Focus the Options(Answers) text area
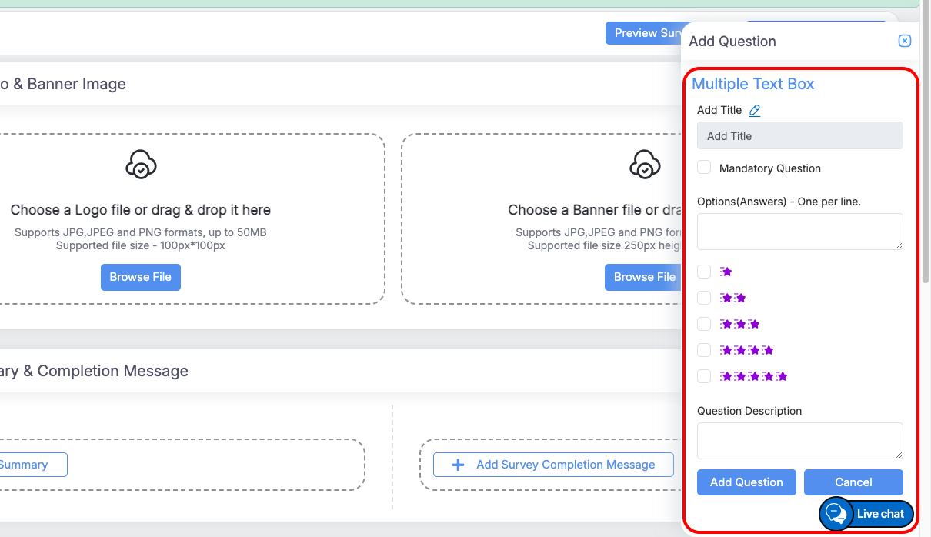 tap(799, 232)
